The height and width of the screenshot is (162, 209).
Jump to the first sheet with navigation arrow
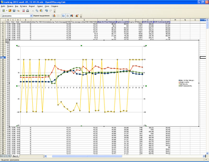tap(2, 156)
